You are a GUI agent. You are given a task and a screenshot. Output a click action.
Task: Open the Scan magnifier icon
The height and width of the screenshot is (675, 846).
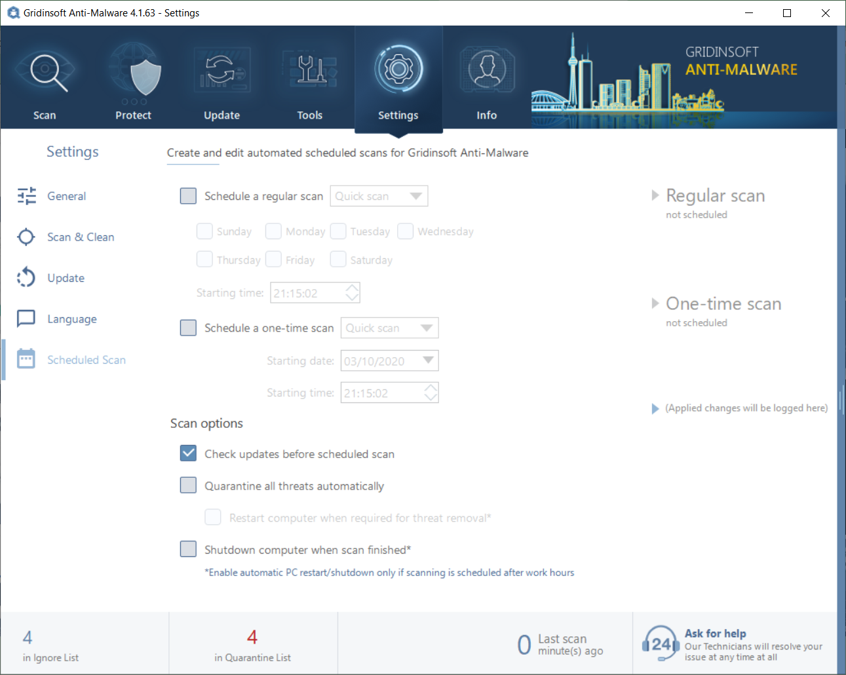point(46,72)
